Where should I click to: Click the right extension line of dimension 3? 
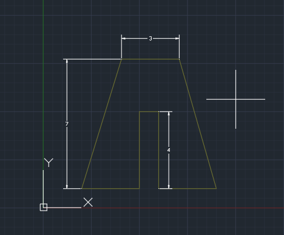pyautogui.click(x=179, y=47)
